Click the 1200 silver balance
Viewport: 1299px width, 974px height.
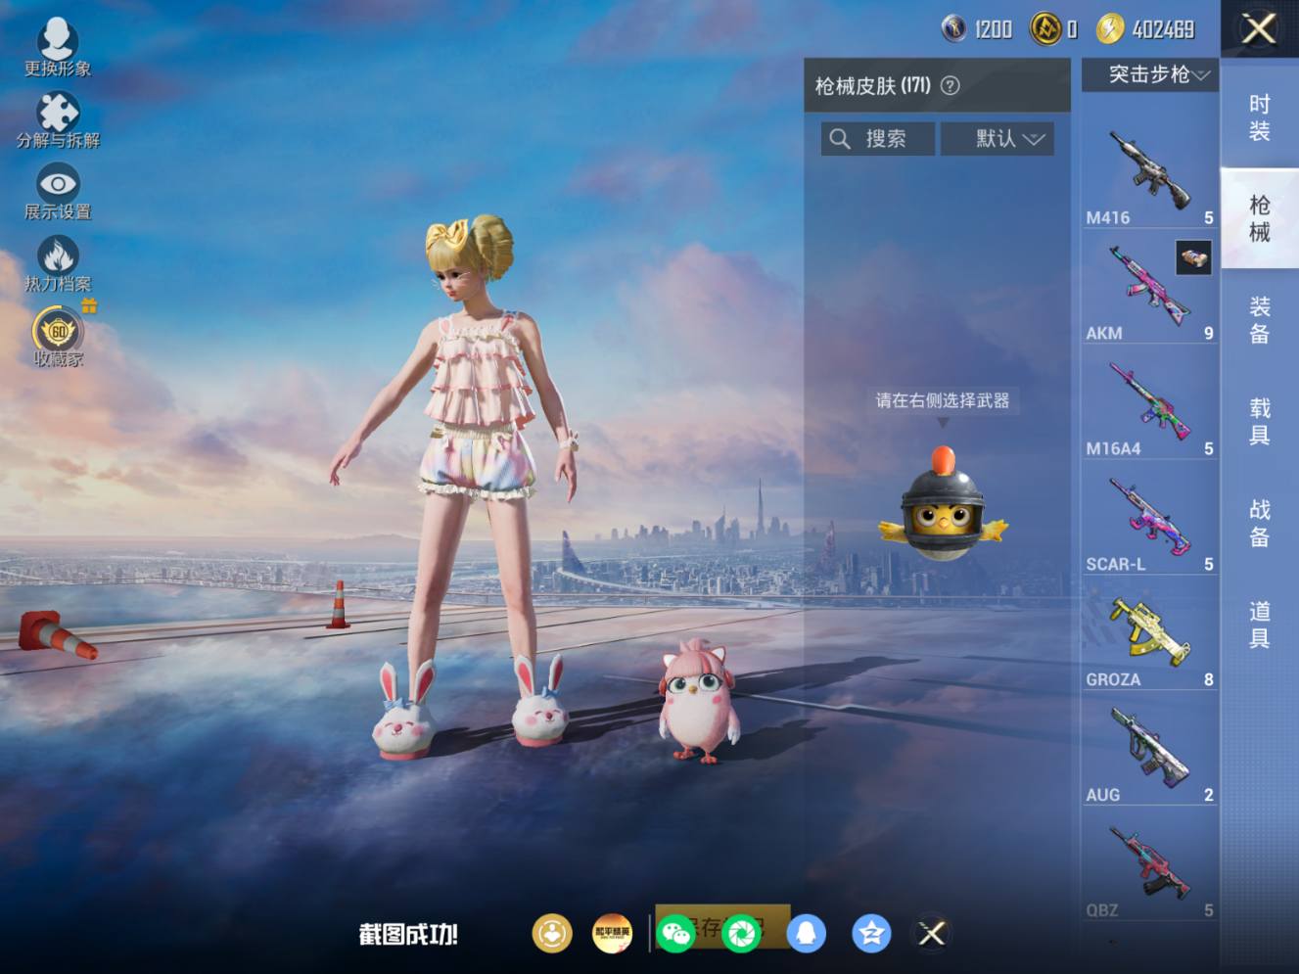point(993,29)
